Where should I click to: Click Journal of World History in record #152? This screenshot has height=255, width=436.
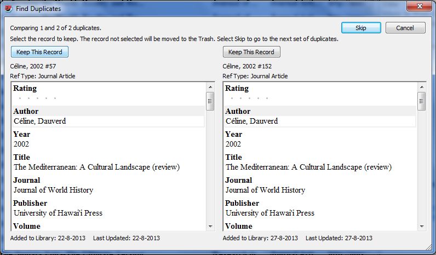[x=265, y=190]
